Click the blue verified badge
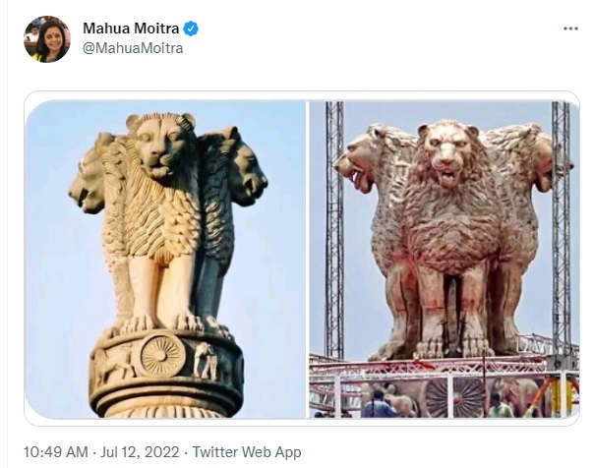The width and height of the screenshot is (594, 468). pos(191,29)
